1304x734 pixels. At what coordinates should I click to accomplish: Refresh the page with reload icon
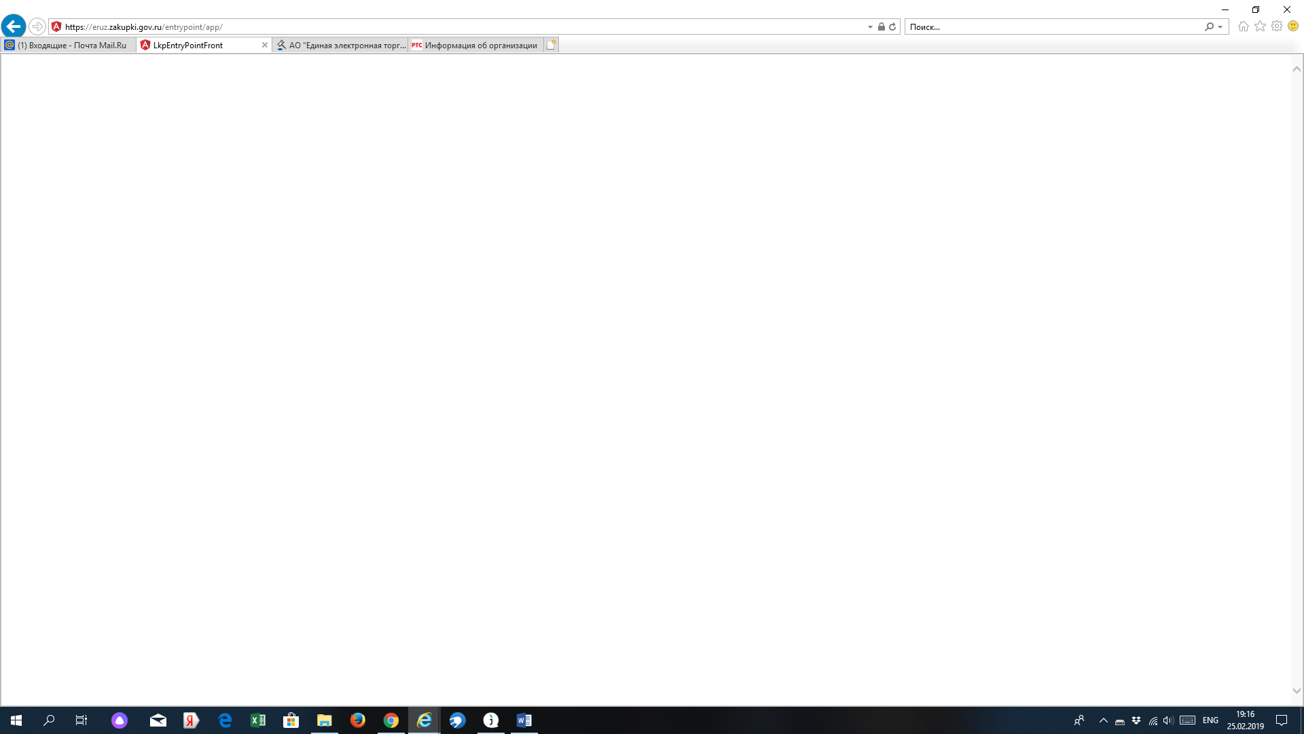pos(892,27)
